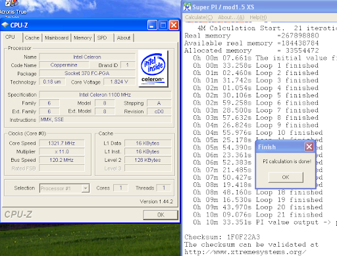
Task: Click the 4M Calculation Start line
Action: click(x=267, y=28)
